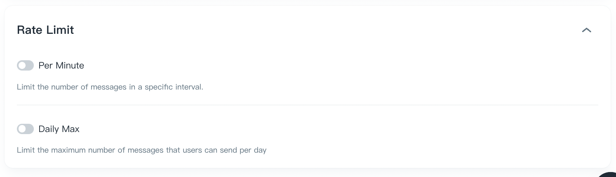Click the gray knob of Daily Max switch
Image resolution: width=616 pixels, height=177 pixels.
click(x=22, y=129)
